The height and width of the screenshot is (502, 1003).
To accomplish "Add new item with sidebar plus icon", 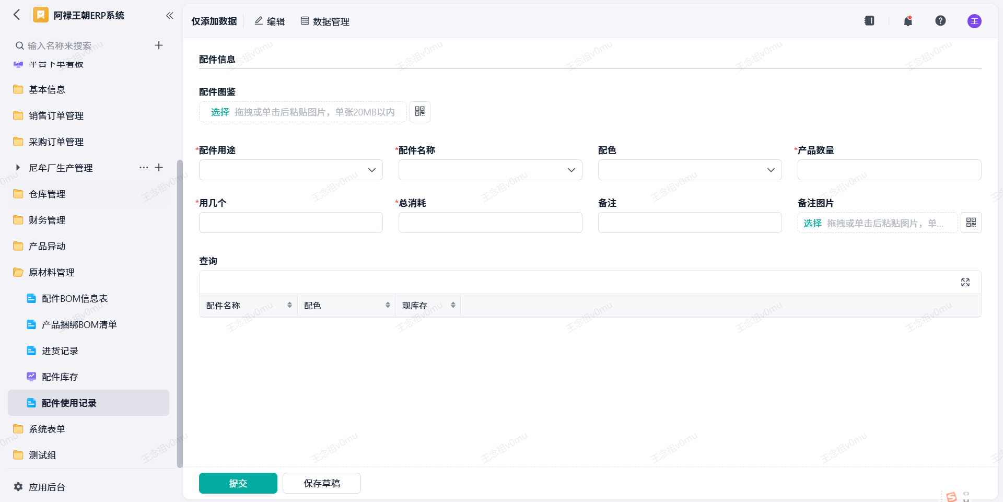I will click(x=159, y=45).
